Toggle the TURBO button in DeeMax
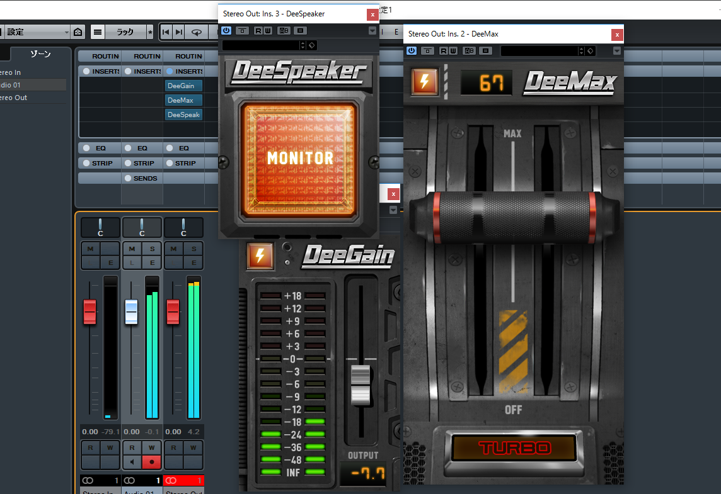721x494 pixels. click(x=514, y=447)
